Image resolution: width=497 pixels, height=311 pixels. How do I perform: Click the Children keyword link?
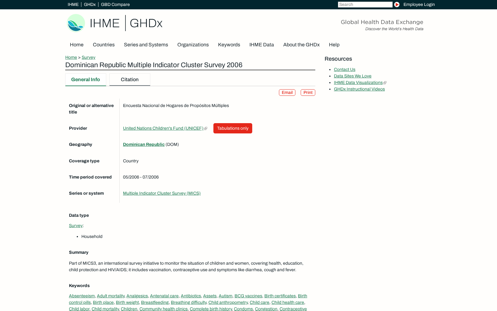click(x=129, y=309)
